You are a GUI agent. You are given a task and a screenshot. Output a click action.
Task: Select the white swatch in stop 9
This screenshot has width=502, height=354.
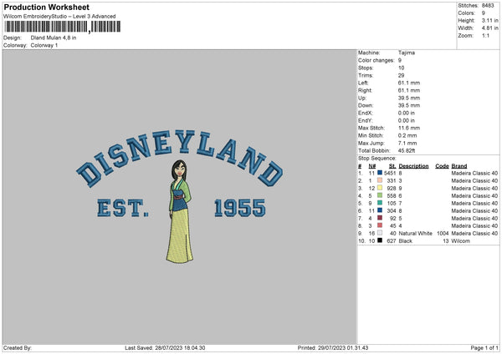click(381, 233)
